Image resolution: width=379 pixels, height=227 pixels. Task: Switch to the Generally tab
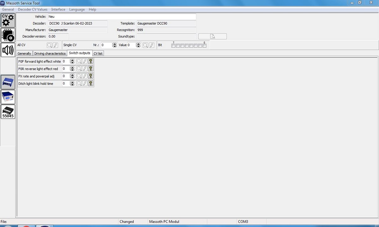point(24,53)
